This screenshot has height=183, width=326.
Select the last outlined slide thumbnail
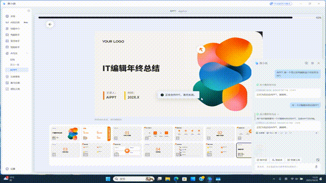[x=244, y=150]
